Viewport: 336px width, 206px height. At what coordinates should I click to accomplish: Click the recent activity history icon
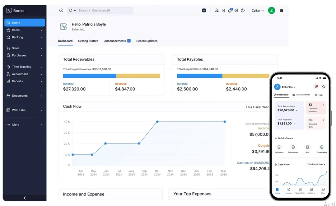tap(61, 11)
